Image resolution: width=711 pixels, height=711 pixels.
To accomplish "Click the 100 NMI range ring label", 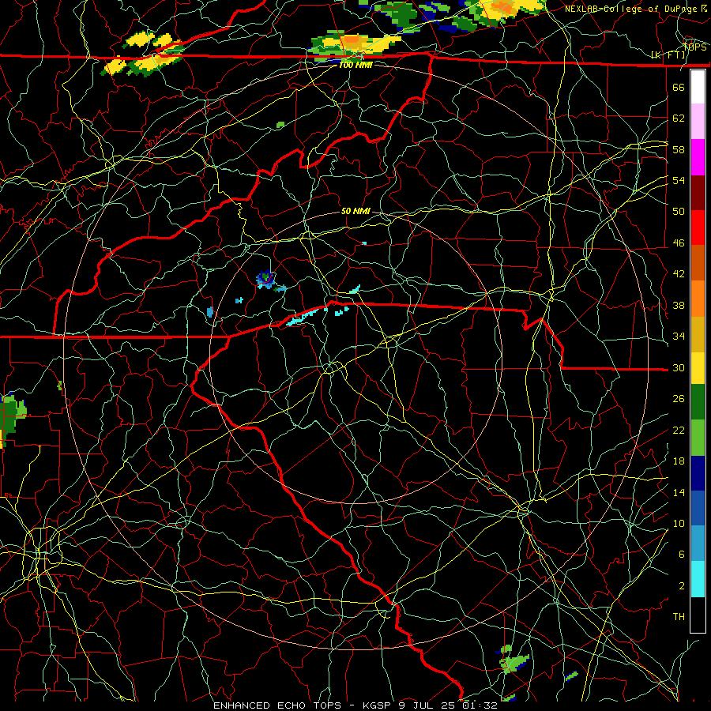I will (x=355, y=65).
